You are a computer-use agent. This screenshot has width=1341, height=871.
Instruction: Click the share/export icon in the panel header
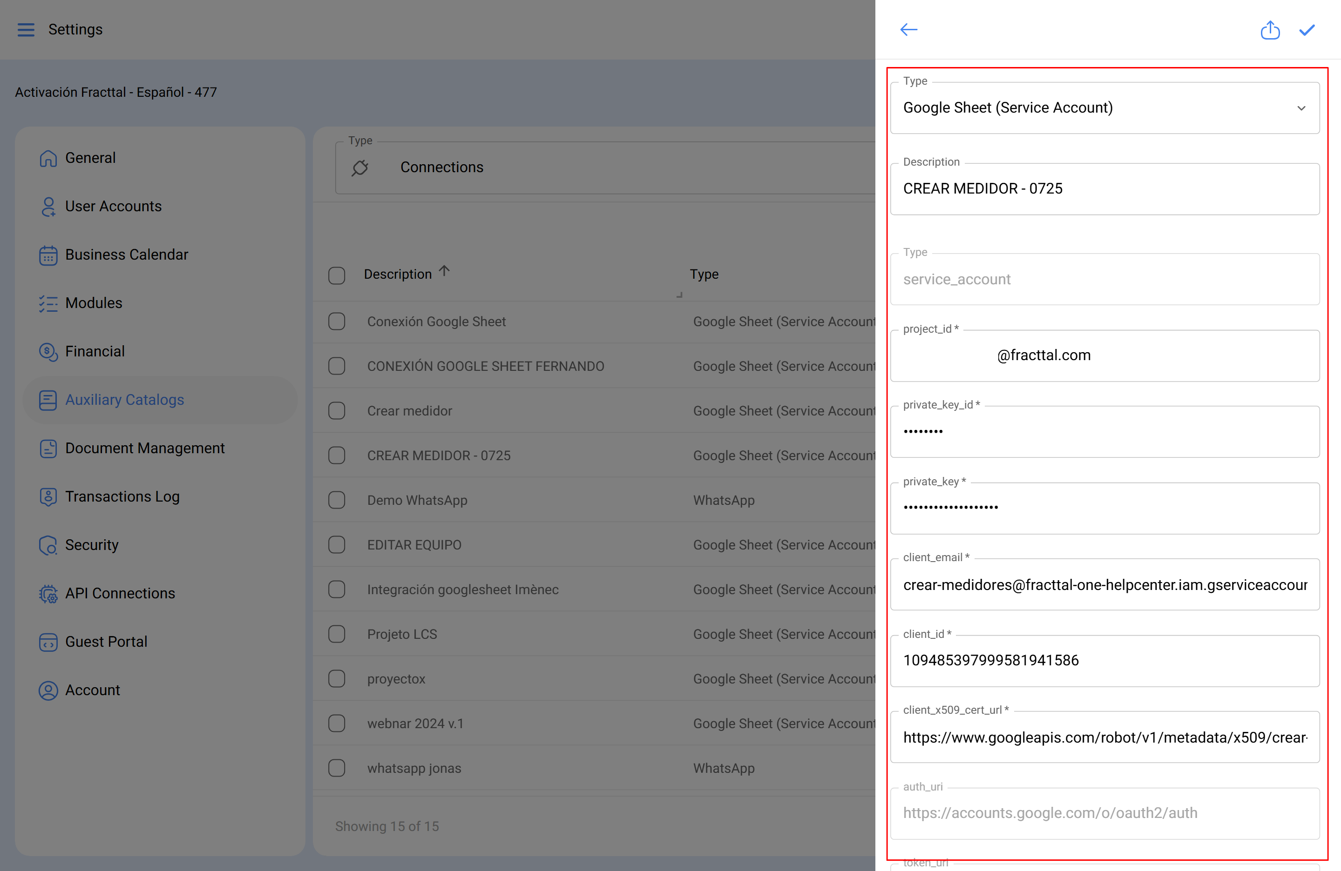point(1269,30)
